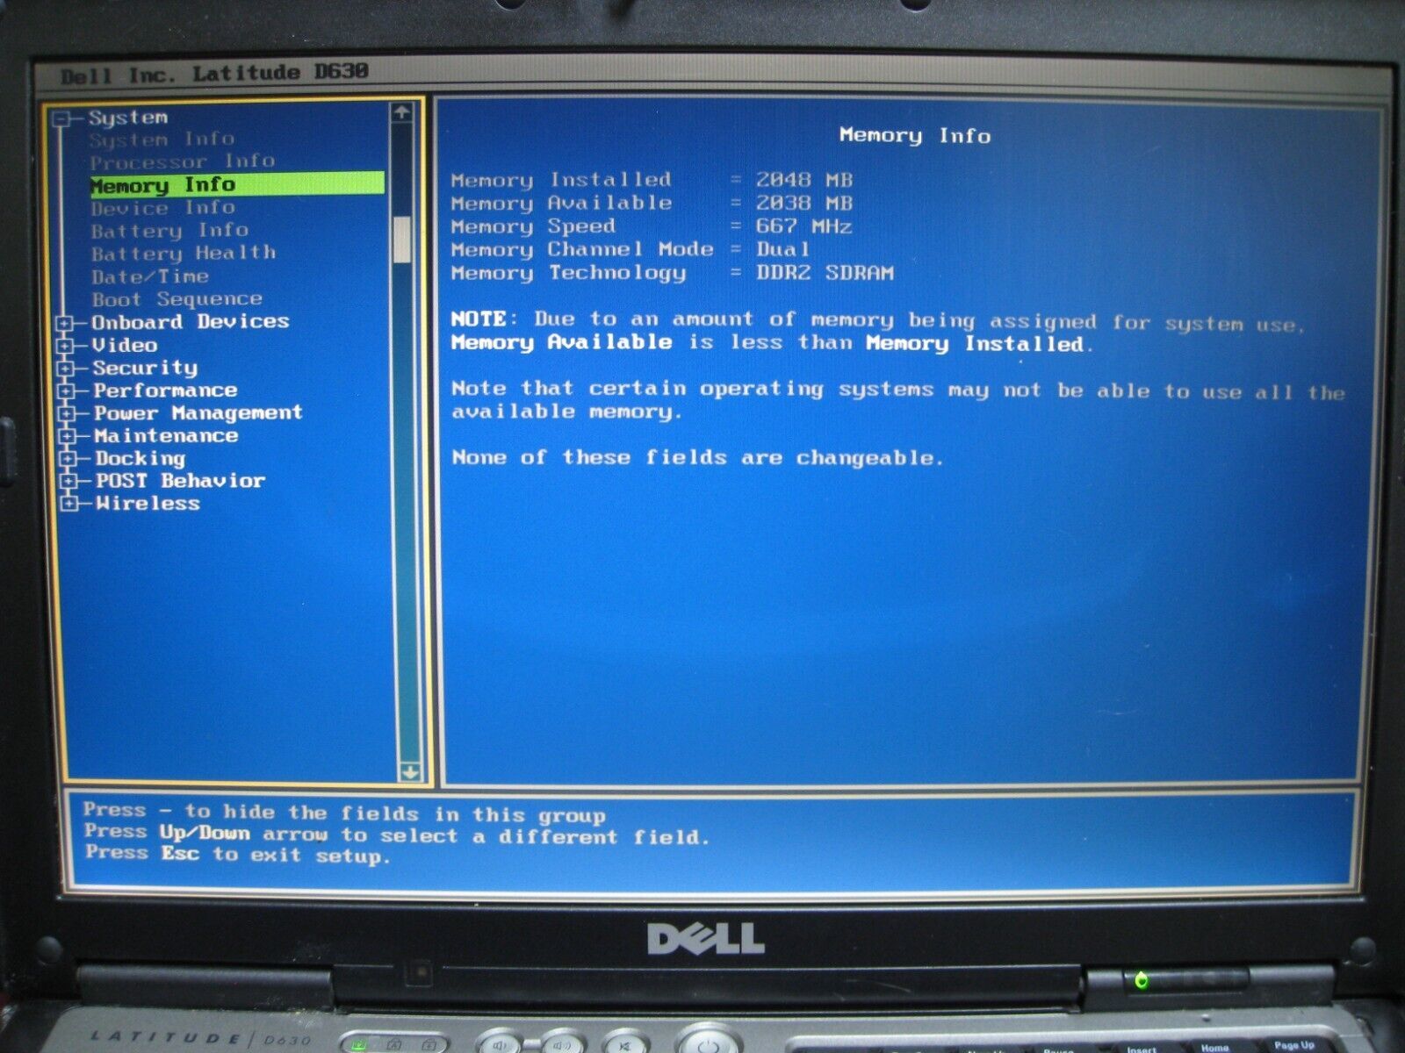1405x1053 pixels.
Task: Select the Onboard Devices label
Action: click(x=190, y=322)
